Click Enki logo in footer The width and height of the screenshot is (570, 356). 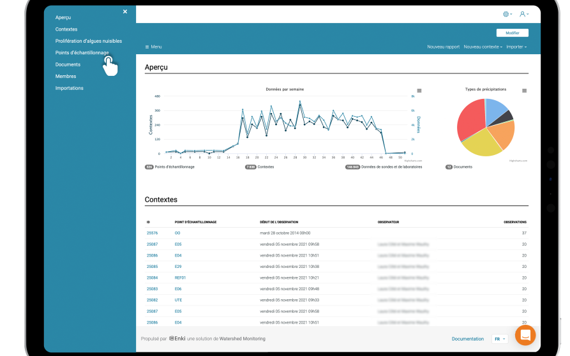point(177,339)
